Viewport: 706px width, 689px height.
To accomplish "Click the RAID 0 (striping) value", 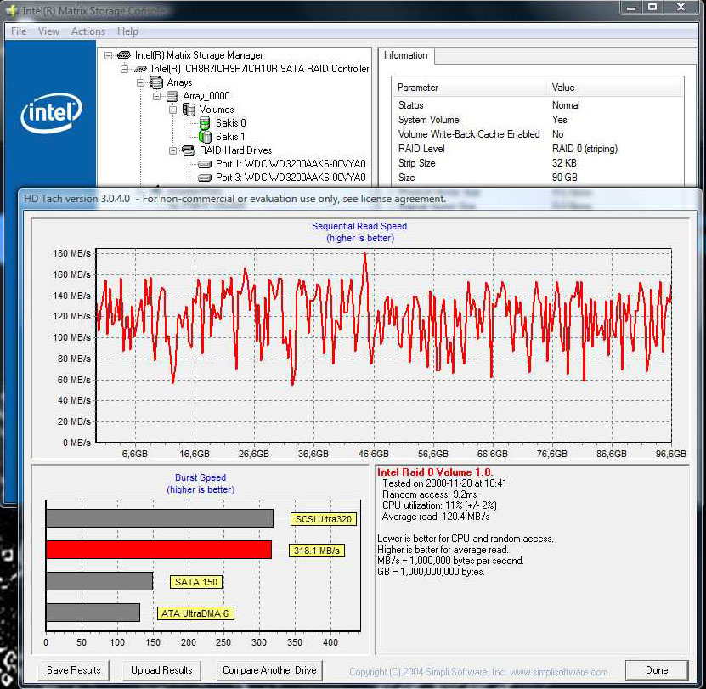I will pyautogui.click(x=585, y=149).
